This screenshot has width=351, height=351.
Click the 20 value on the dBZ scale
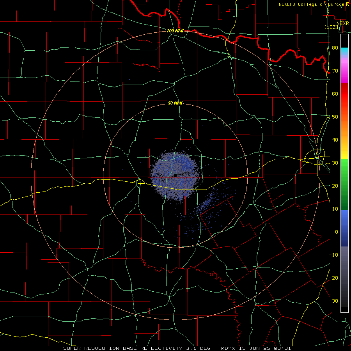(335, 186)
